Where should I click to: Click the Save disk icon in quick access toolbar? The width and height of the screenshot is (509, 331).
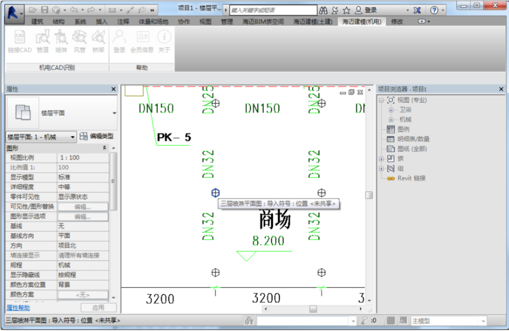[x=44, y=10]
